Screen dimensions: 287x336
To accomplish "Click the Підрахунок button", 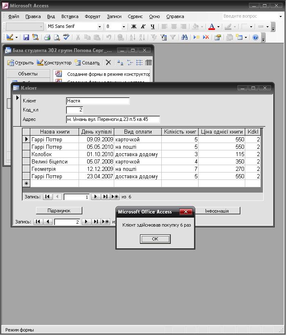I will [x=59, y=211].
